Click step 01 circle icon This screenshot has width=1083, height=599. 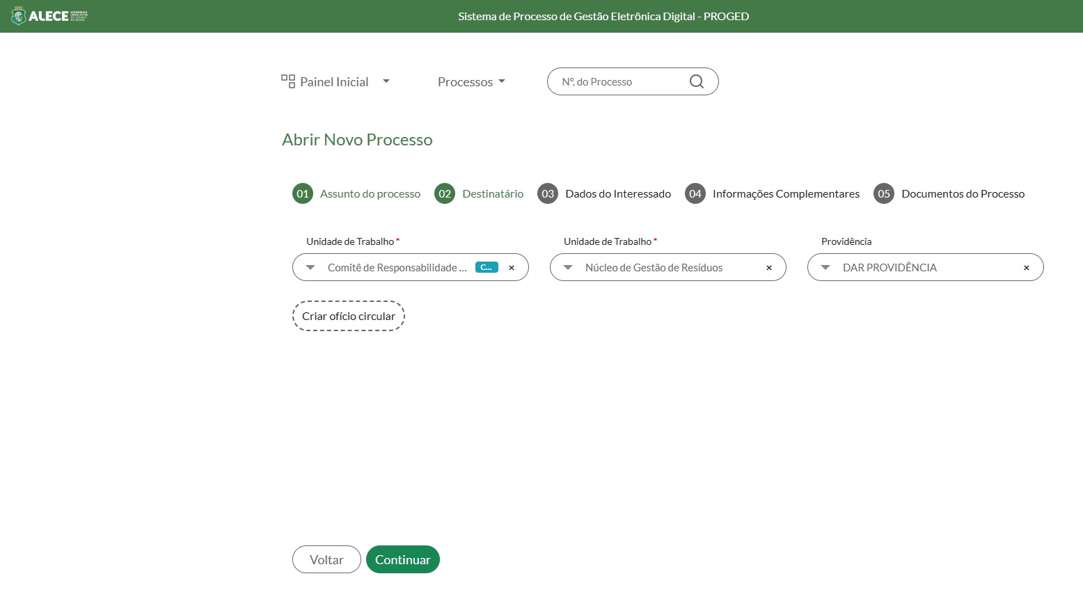[x=303, y=193]
